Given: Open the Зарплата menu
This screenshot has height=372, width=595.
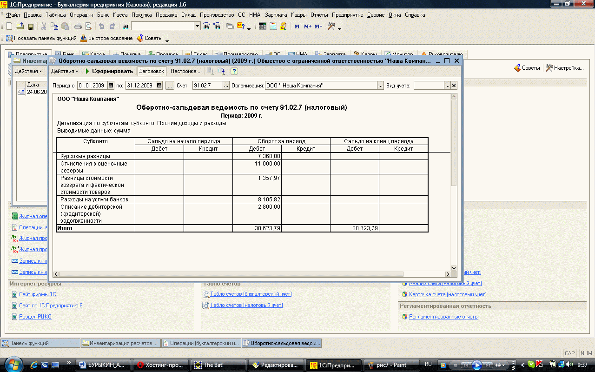Looking at the screenshot, I should pyautogui.click(x=276, y=15).
